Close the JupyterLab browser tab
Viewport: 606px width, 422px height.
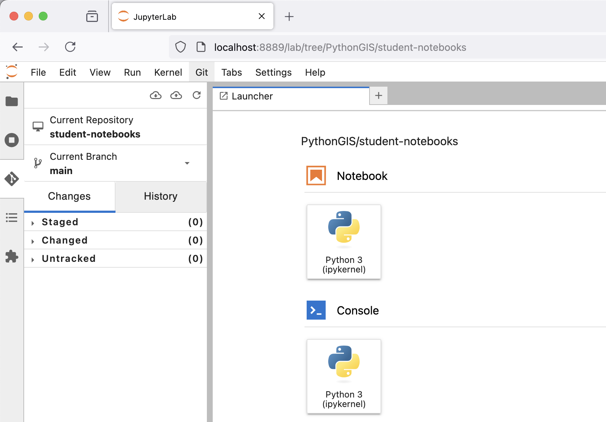click(x=262, y=16)
